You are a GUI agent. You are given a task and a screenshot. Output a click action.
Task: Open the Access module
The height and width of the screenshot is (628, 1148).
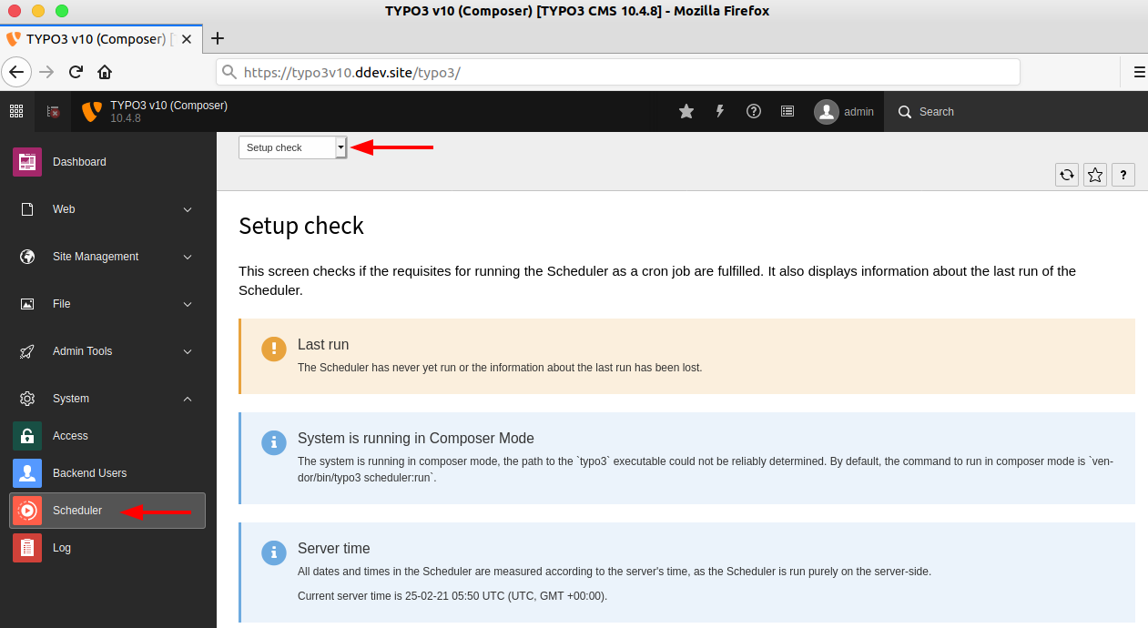click(71, 435)
